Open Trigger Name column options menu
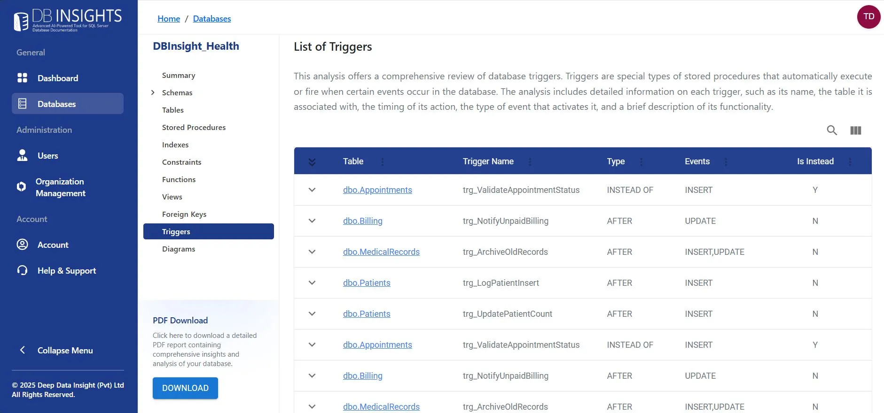Viewport: 884px width, 413px height. pos(530,161)
